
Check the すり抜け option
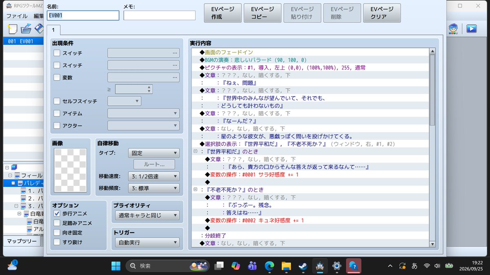[x=57, y=242]
